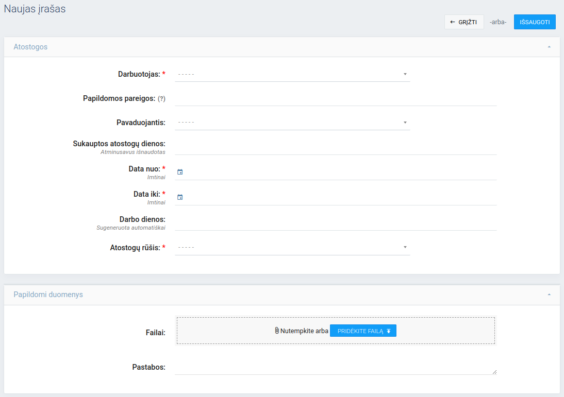Click the Papildomos pareigos help question mark
The image size is (564, 397).
[161, 99]
